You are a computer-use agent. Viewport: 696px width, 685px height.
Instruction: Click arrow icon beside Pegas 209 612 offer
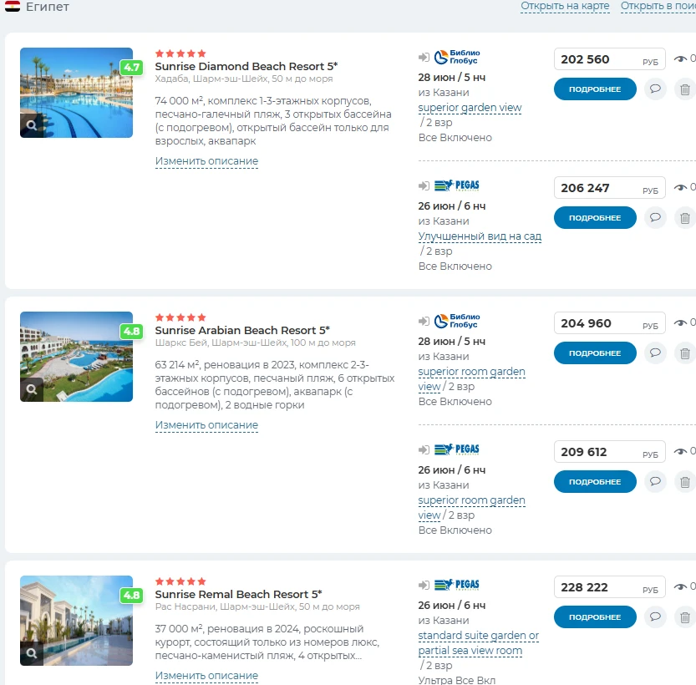[x=424, y=450]
